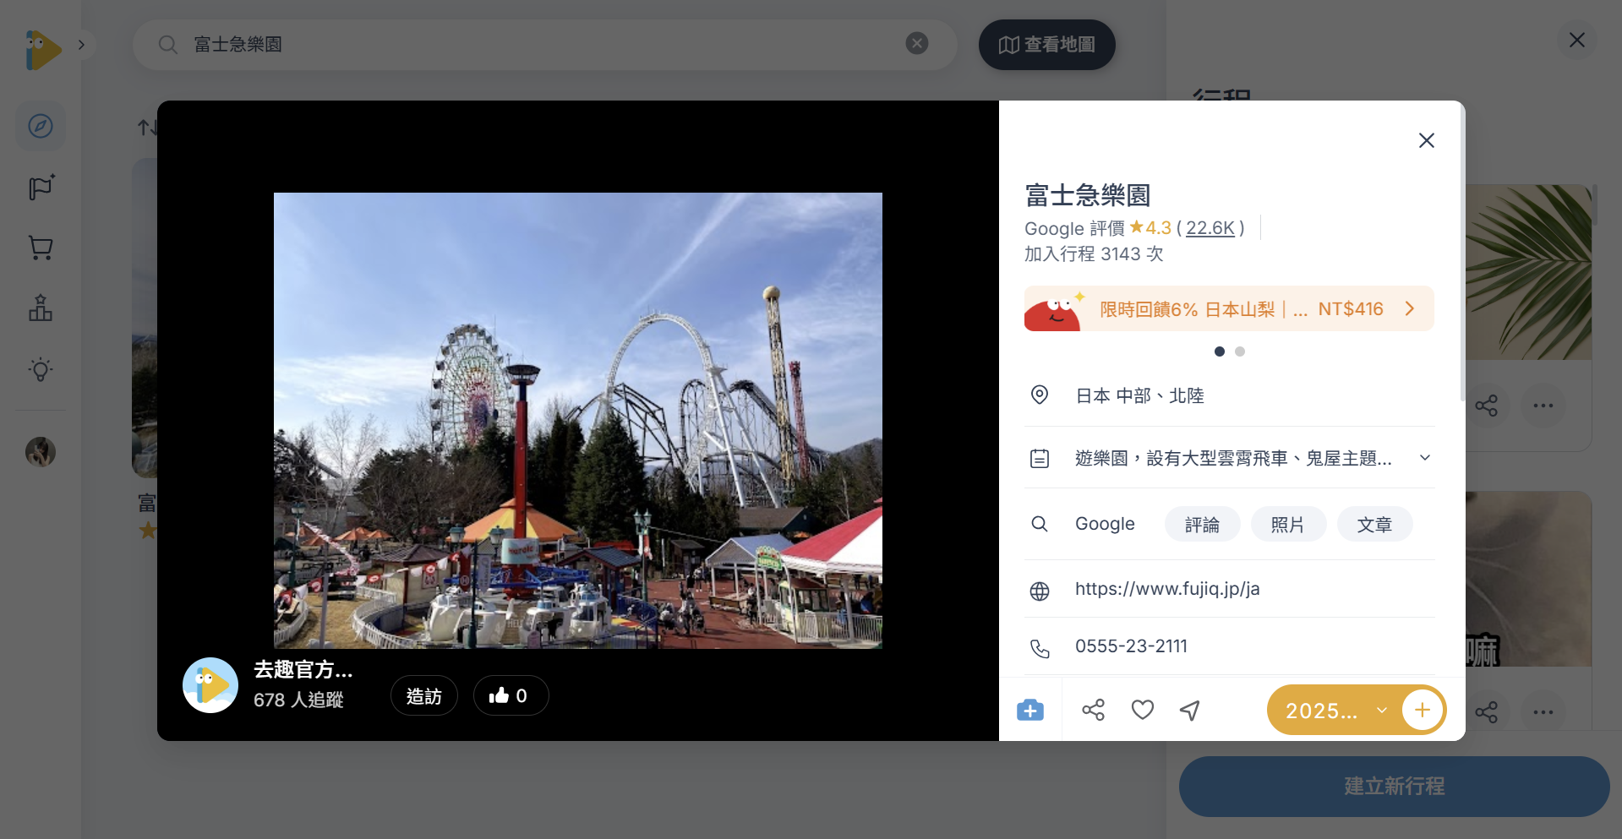
Task: Clear the search field text
Action: tap(917, 43)
